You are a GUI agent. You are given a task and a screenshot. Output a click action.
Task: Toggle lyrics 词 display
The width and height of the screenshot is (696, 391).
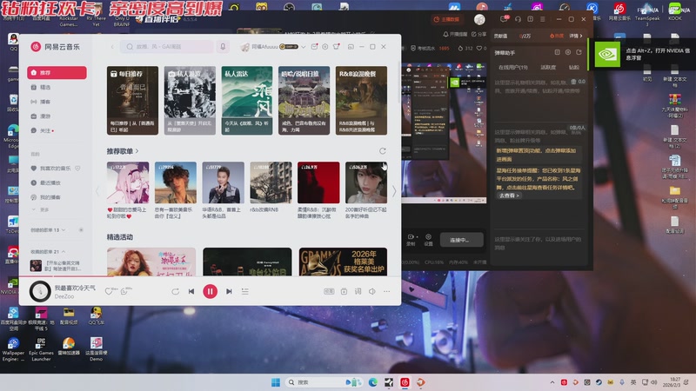[x=358, y=291]
